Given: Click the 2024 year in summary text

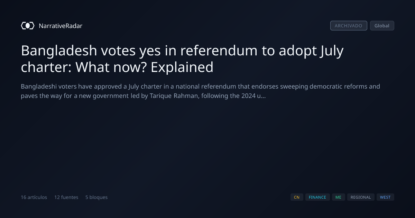Looking at the screenshot, I should (x=248, y=96).
